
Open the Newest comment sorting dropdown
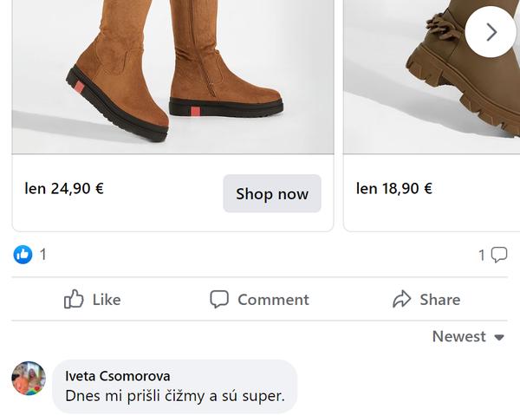tap(459, 337)
